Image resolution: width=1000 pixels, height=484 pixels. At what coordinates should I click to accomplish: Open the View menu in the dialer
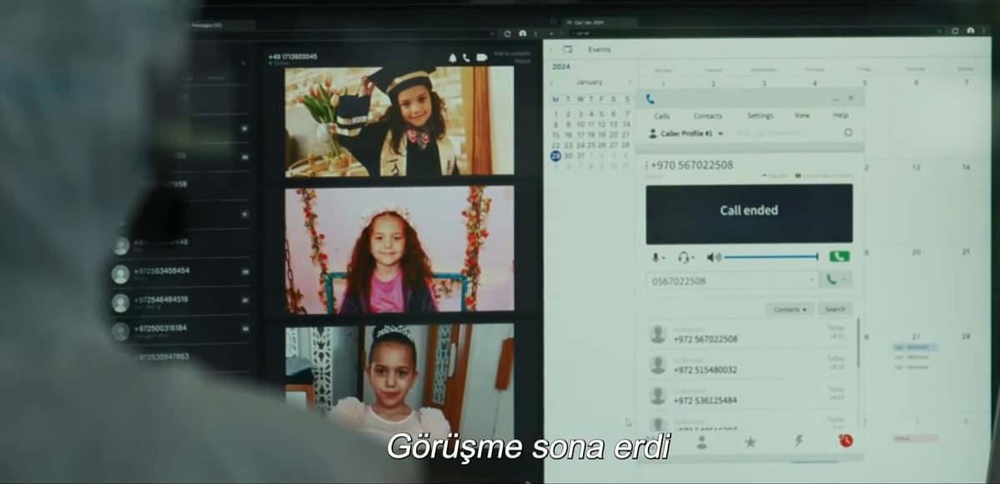pyautogui.click(x=802, y=115)
